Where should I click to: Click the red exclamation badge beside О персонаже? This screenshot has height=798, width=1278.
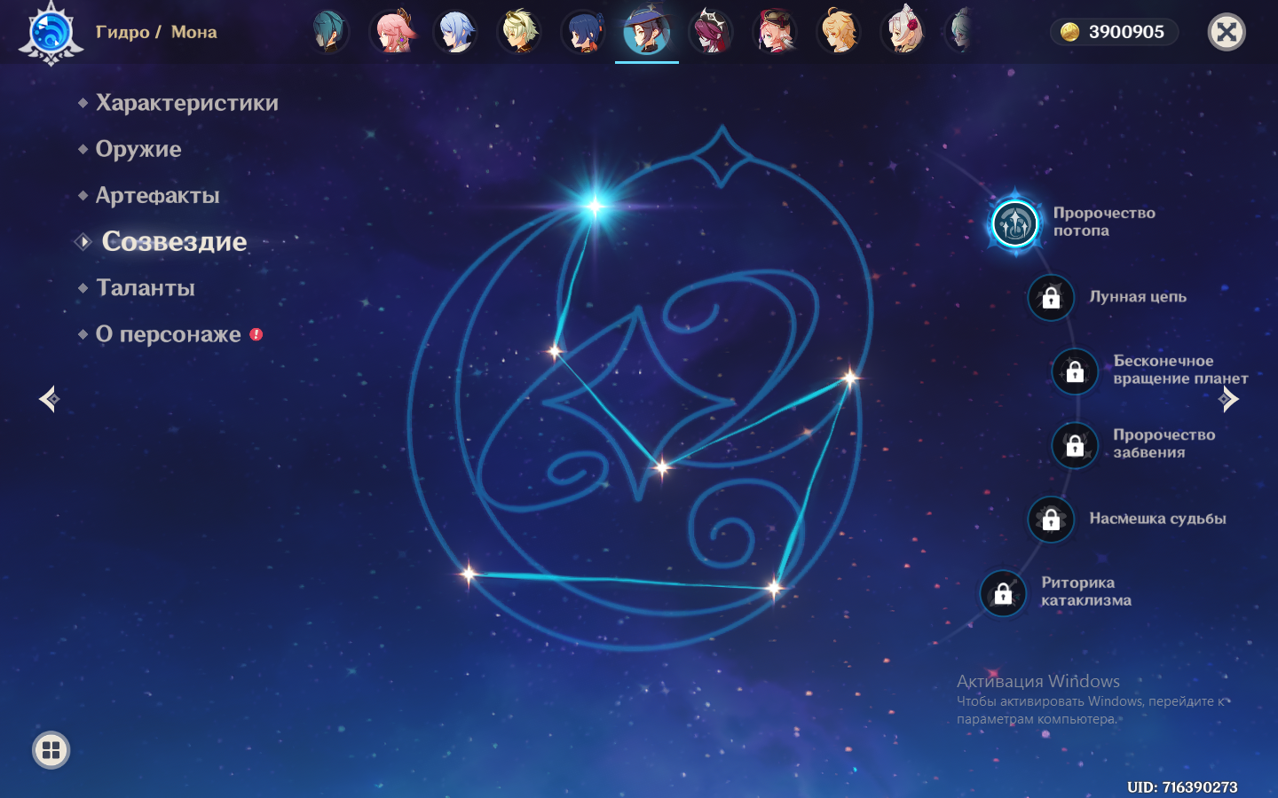point(256,334)
